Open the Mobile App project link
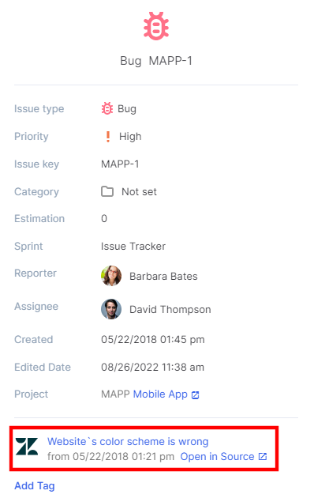Image resolution: width=314 pixels, height=498 pixels. pyautogui.click(x=160, y=394)
